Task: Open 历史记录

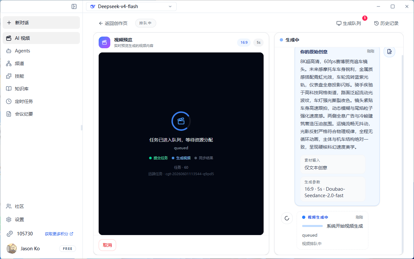Action: click(x=387, y=23)
